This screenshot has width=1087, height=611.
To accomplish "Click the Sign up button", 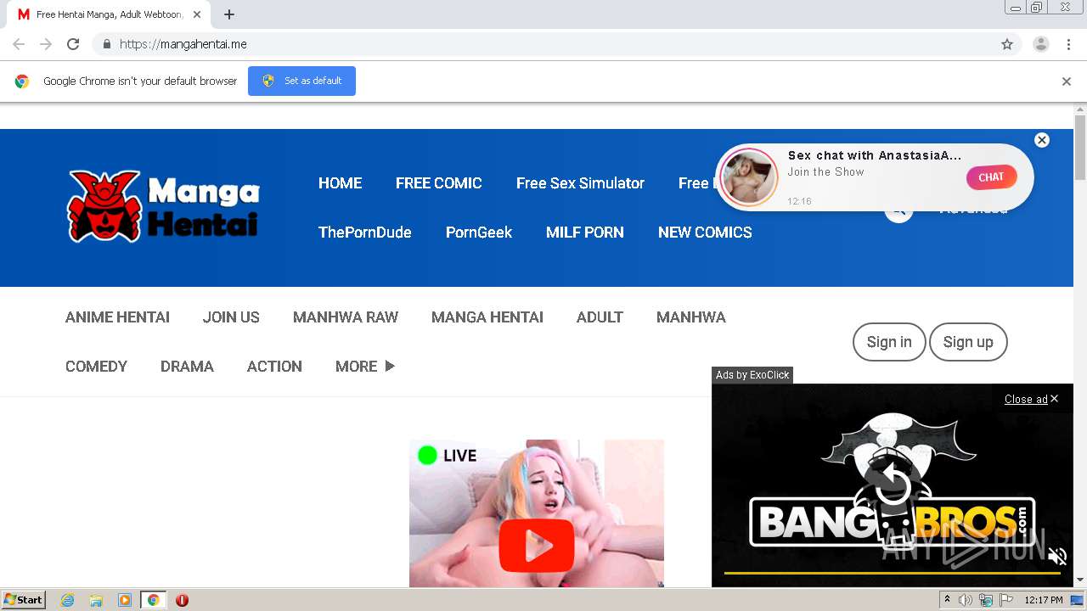I will [968, 342].
